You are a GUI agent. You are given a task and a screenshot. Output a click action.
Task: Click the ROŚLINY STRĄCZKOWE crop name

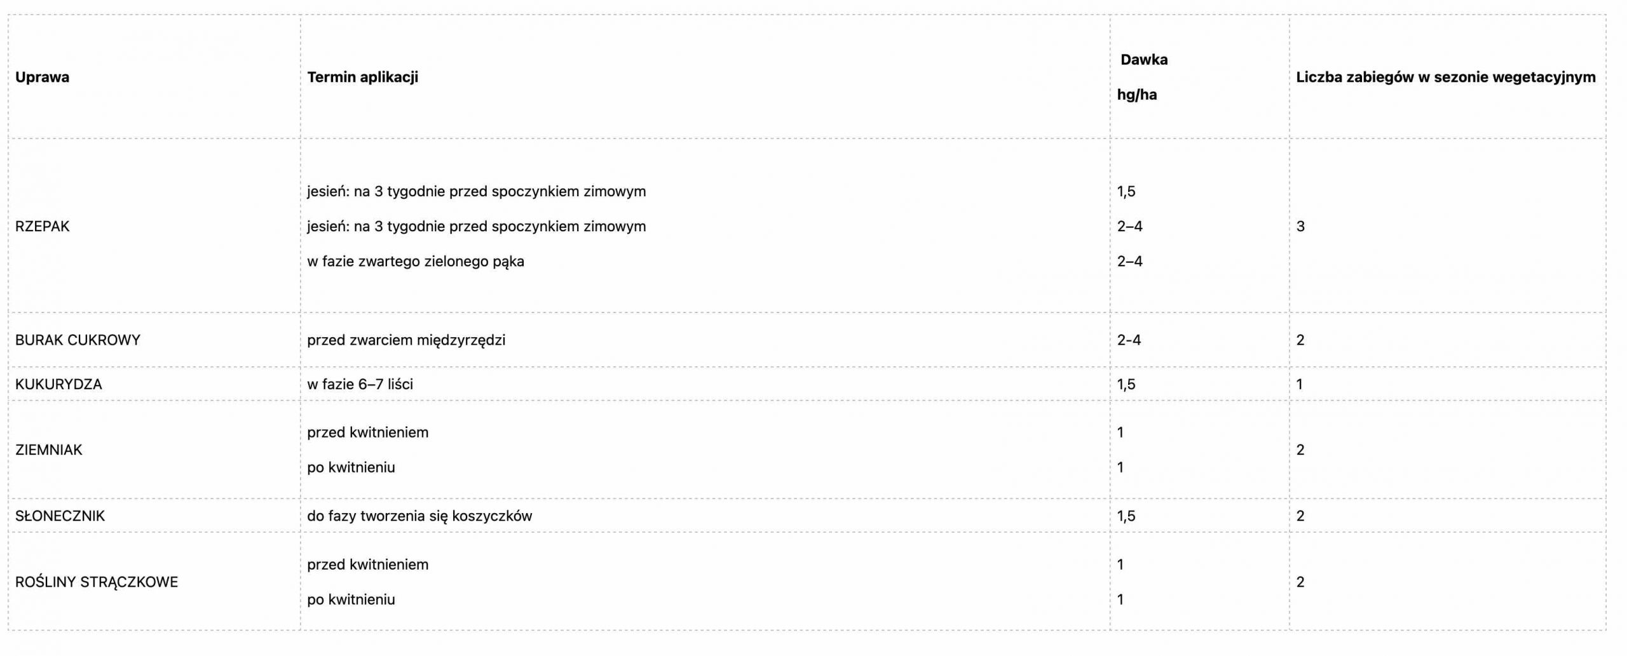(x=97, y=582)
